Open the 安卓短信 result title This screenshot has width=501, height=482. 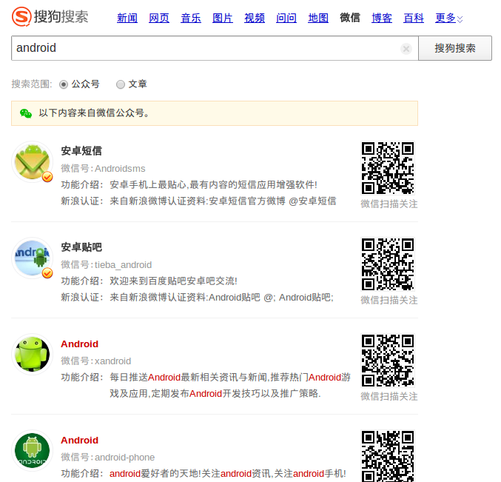pos(81,151)
